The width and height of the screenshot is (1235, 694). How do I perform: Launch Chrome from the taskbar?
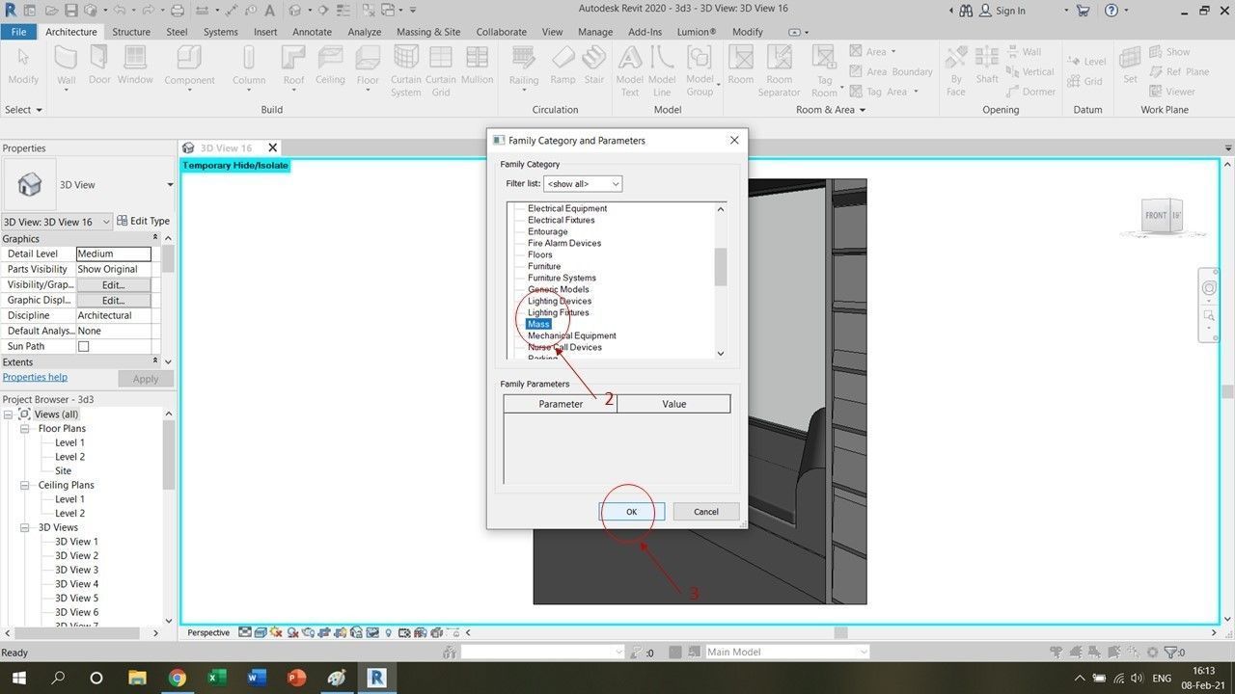pos(177,678)
